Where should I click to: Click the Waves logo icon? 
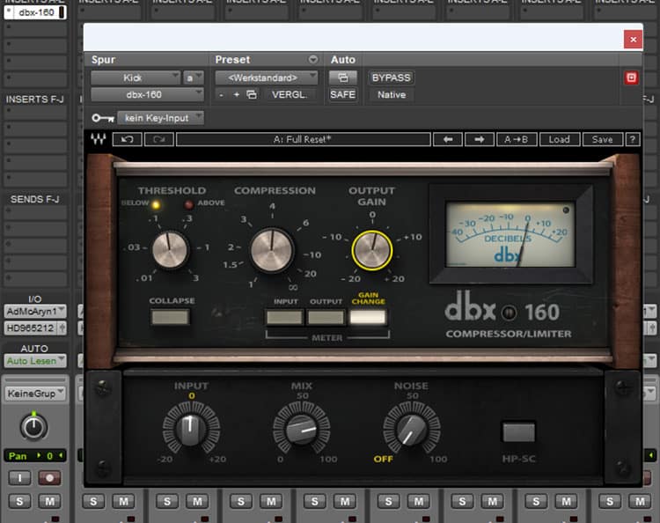[98, 139]
